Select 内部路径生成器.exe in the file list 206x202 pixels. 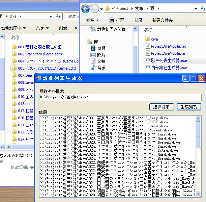point(166,68)
